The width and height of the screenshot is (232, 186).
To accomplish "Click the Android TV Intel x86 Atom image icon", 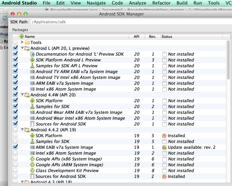I will coord(32,77).
